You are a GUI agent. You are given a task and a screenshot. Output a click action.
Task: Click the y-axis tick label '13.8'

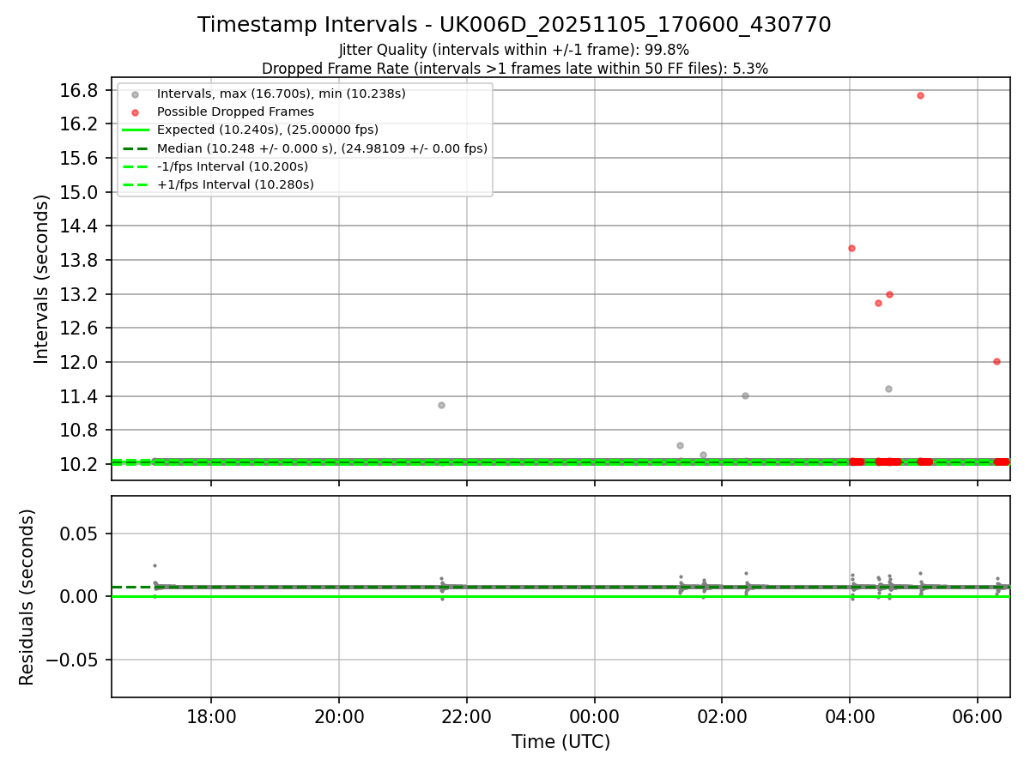pos(80,261)
